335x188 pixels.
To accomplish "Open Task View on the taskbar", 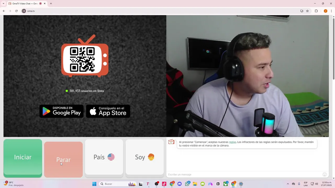I will click(x=141, y=184).
